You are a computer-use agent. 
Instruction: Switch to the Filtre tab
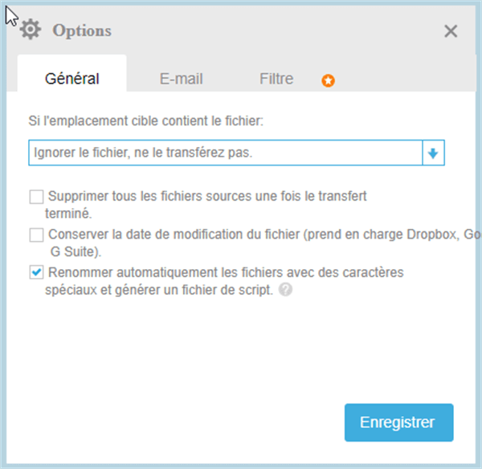[276, 79]
